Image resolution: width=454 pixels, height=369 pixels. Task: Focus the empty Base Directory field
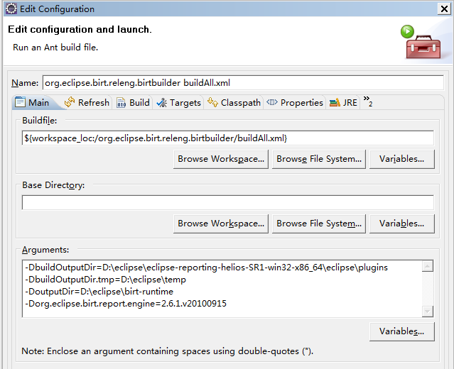pos(227,202)
